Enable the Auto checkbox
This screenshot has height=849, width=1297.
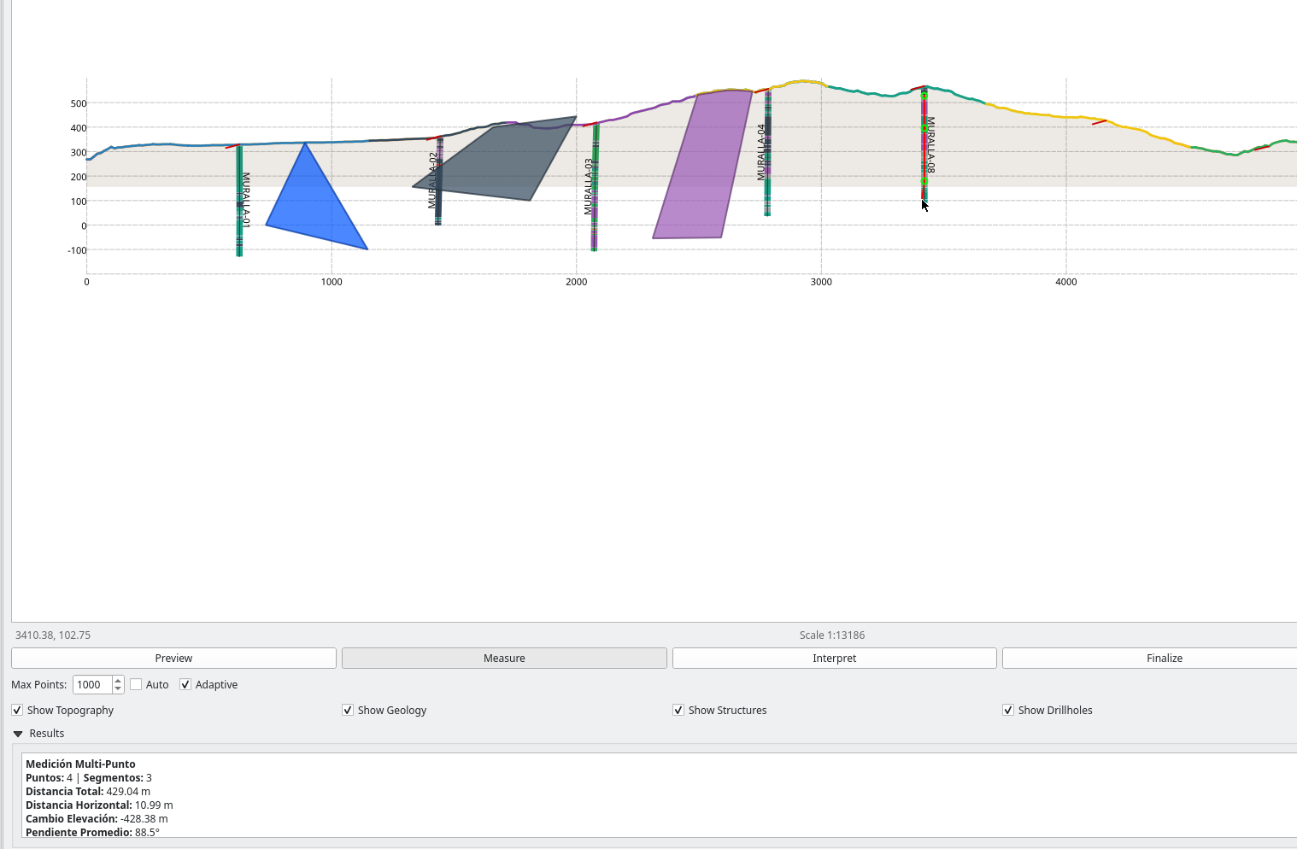point(137,684)
